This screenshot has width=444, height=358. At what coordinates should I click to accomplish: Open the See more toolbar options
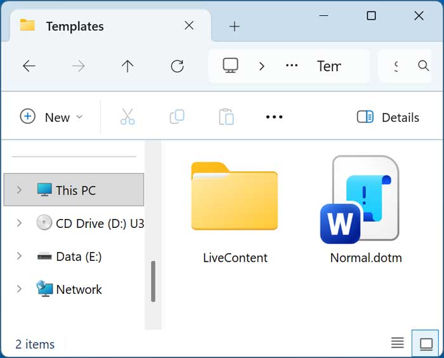tap(274, 117)
